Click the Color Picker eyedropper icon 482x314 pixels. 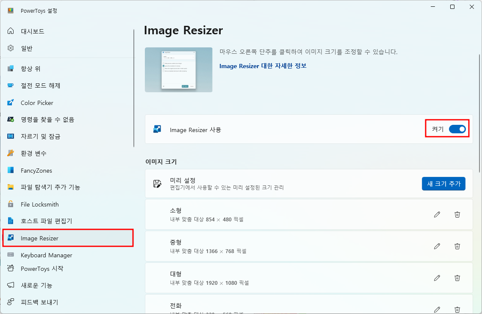pyautogui.click(x=11, y=102)
